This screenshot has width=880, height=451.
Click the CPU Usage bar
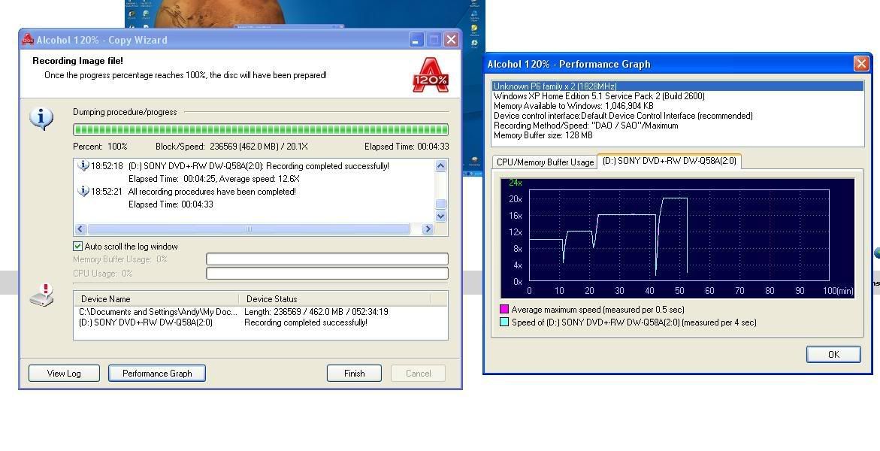[327, 273]
